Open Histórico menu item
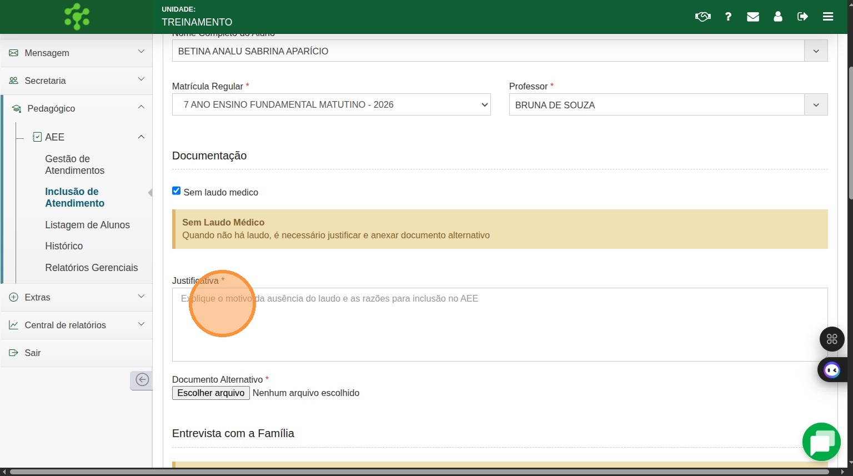This screenshot has height=476, width=853. (x=64, y=246)
